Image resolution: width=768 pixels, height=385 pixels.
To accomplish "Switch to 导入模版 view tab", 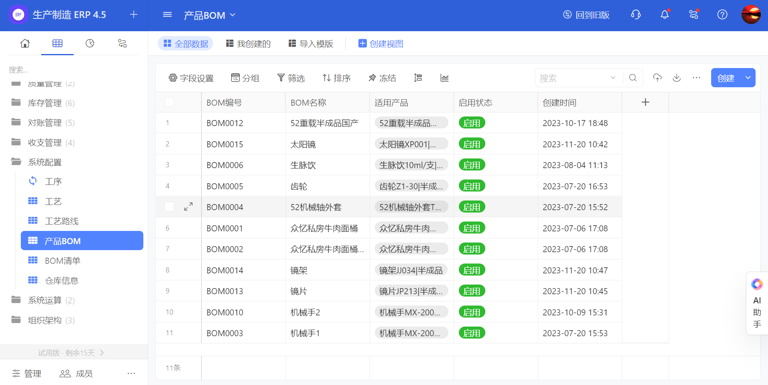I will click(311, 44).
